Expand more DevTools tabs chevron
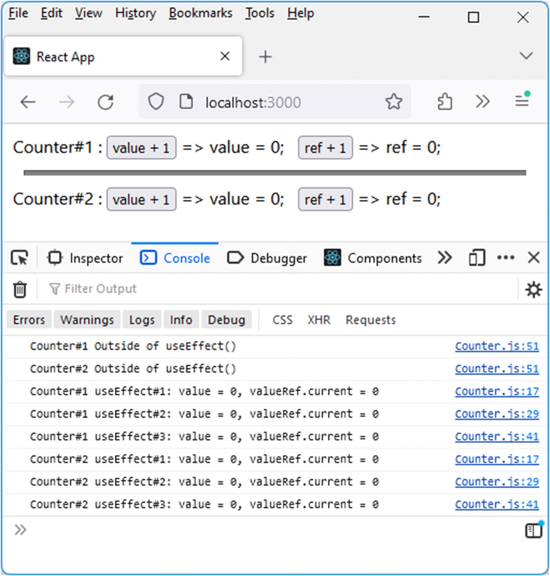Screen dimensions: 550x576 (444, 258)
